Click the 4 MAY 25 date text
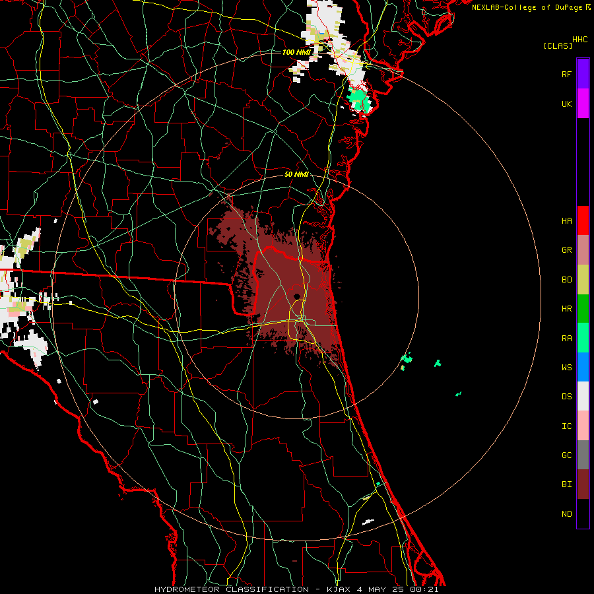 pos(381,589)
